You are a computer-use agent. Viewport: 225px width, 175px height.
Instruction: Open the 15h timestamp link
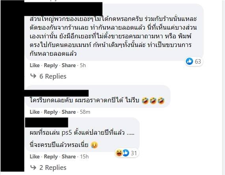pyautogui.click(x=84, y=156)
